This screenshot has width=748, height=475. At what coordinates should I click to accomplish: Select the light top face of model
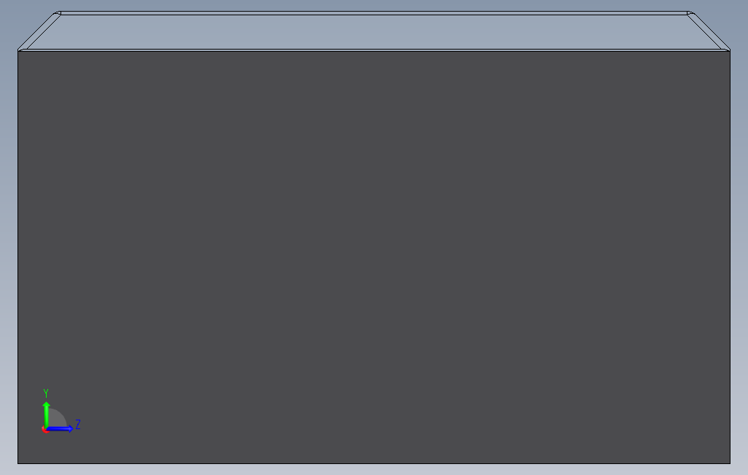[x=374, y=32]
